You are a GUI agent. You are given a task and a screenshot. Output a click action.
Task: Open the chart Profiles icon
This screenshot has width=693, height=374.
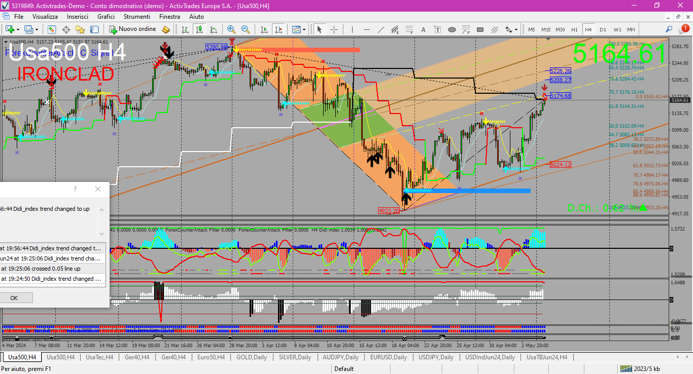(28, 29)
